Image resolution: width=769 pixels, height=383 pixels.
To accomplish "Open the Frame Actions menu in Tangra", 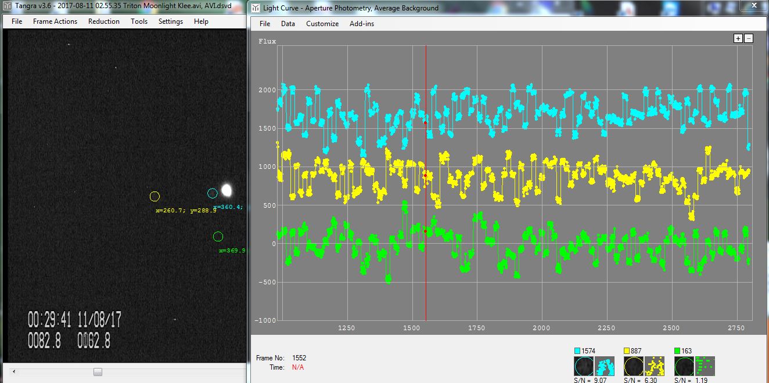I will [55, 21].
